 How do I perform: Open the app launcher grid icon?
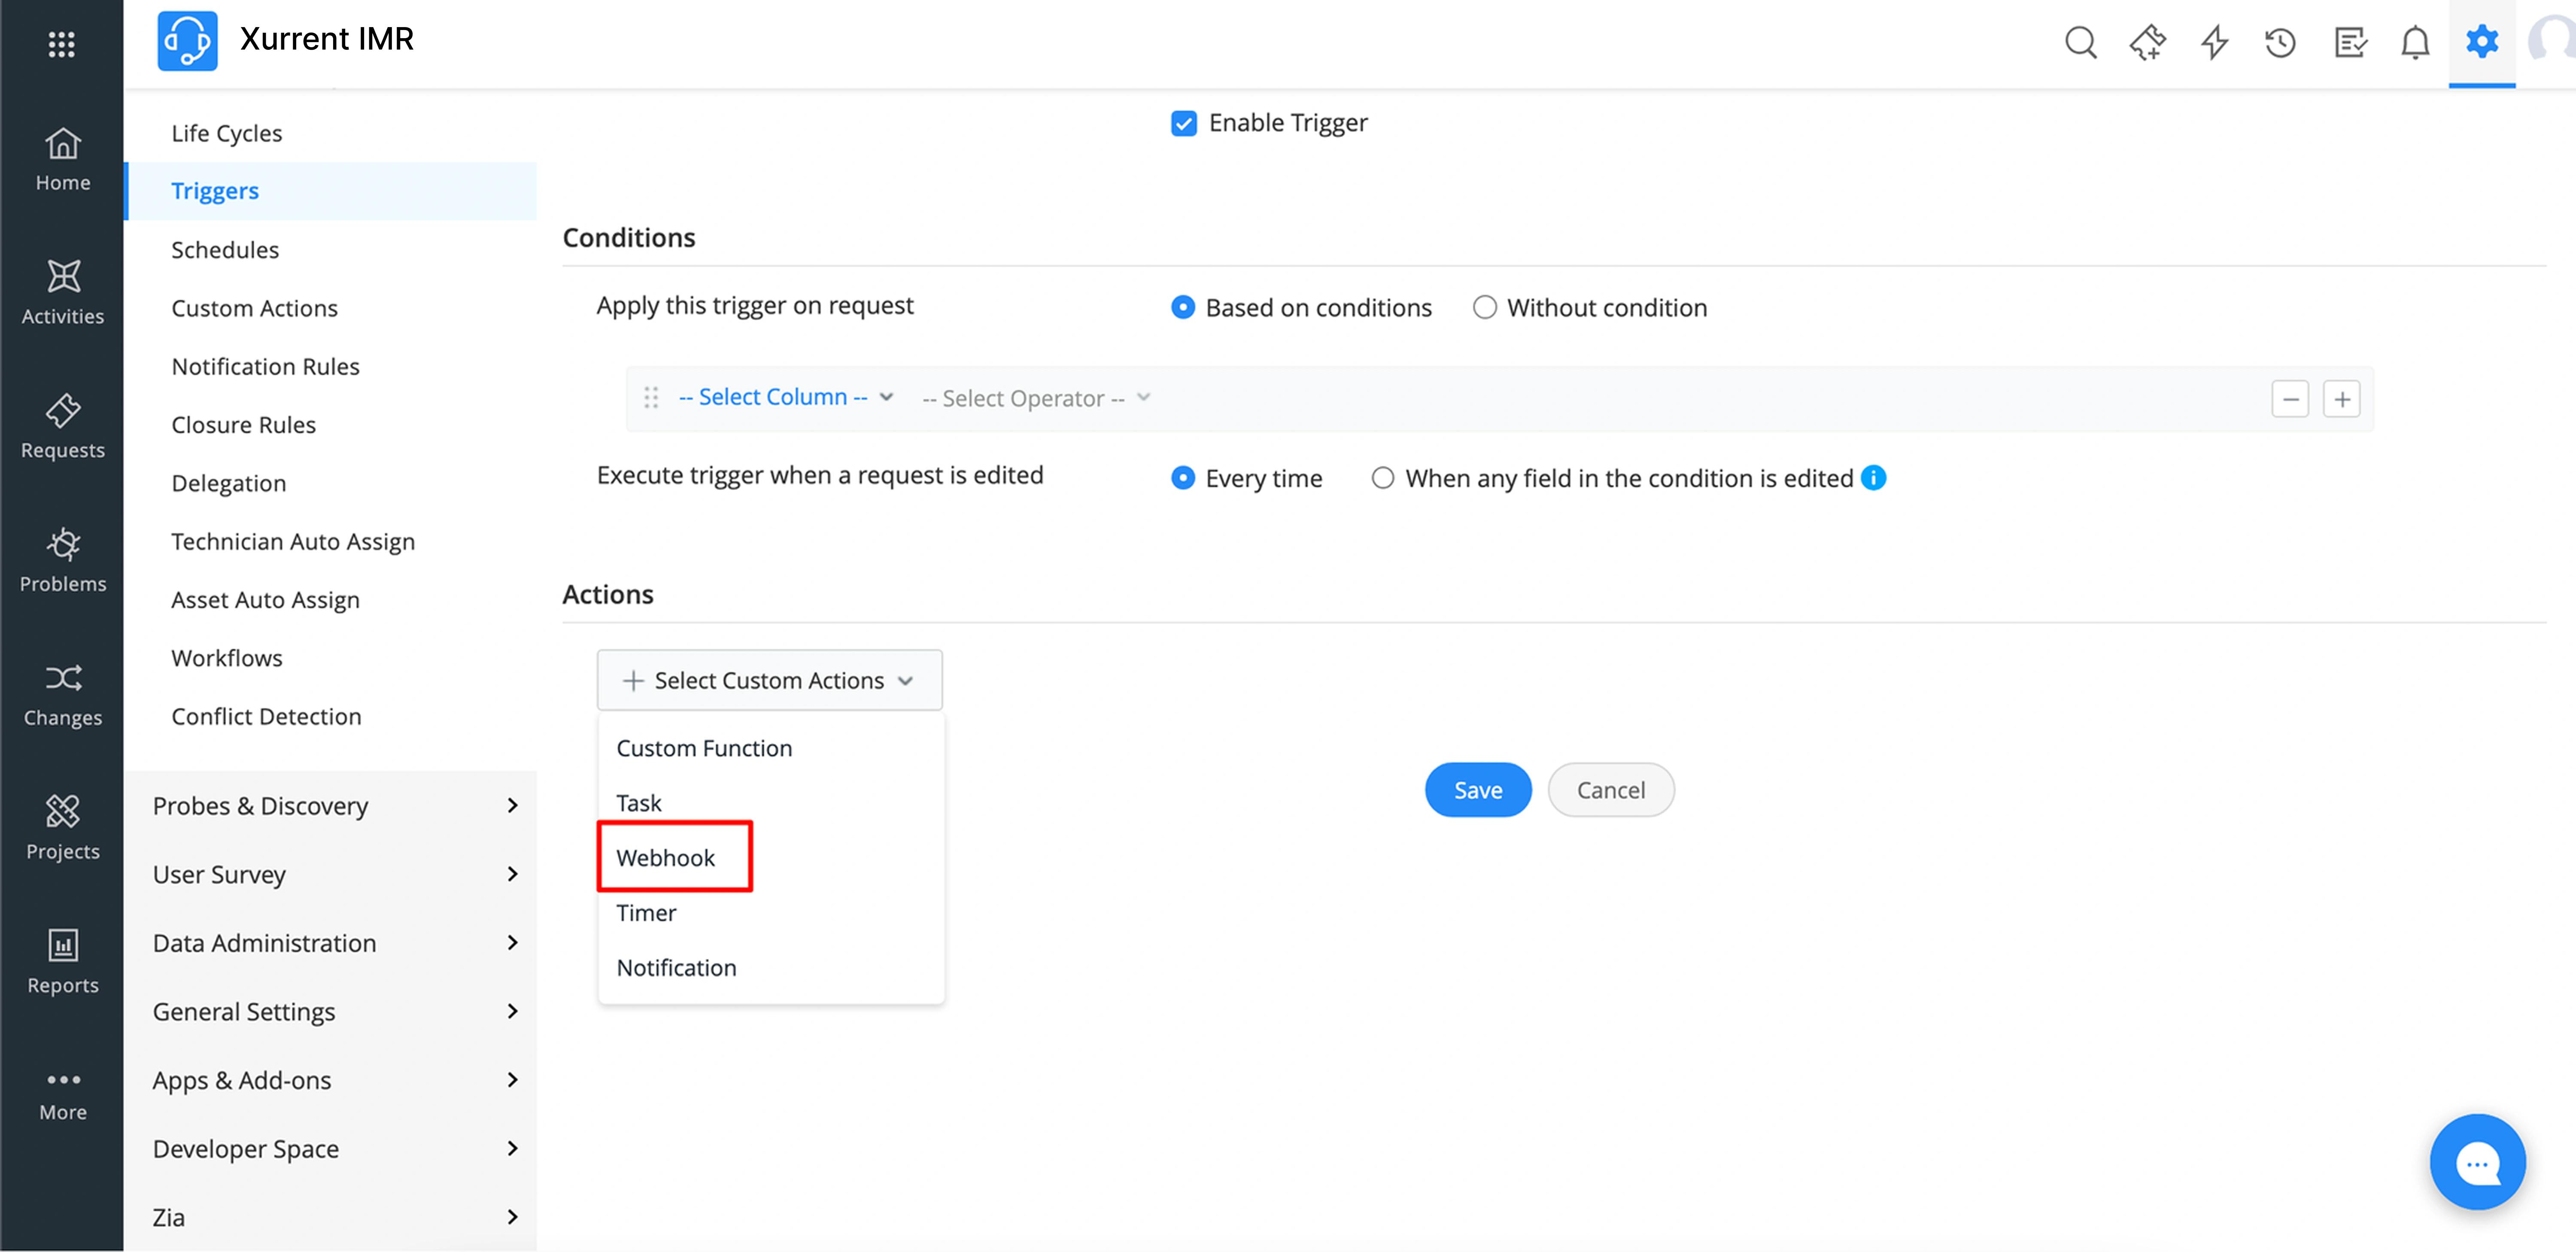(61, 44)
